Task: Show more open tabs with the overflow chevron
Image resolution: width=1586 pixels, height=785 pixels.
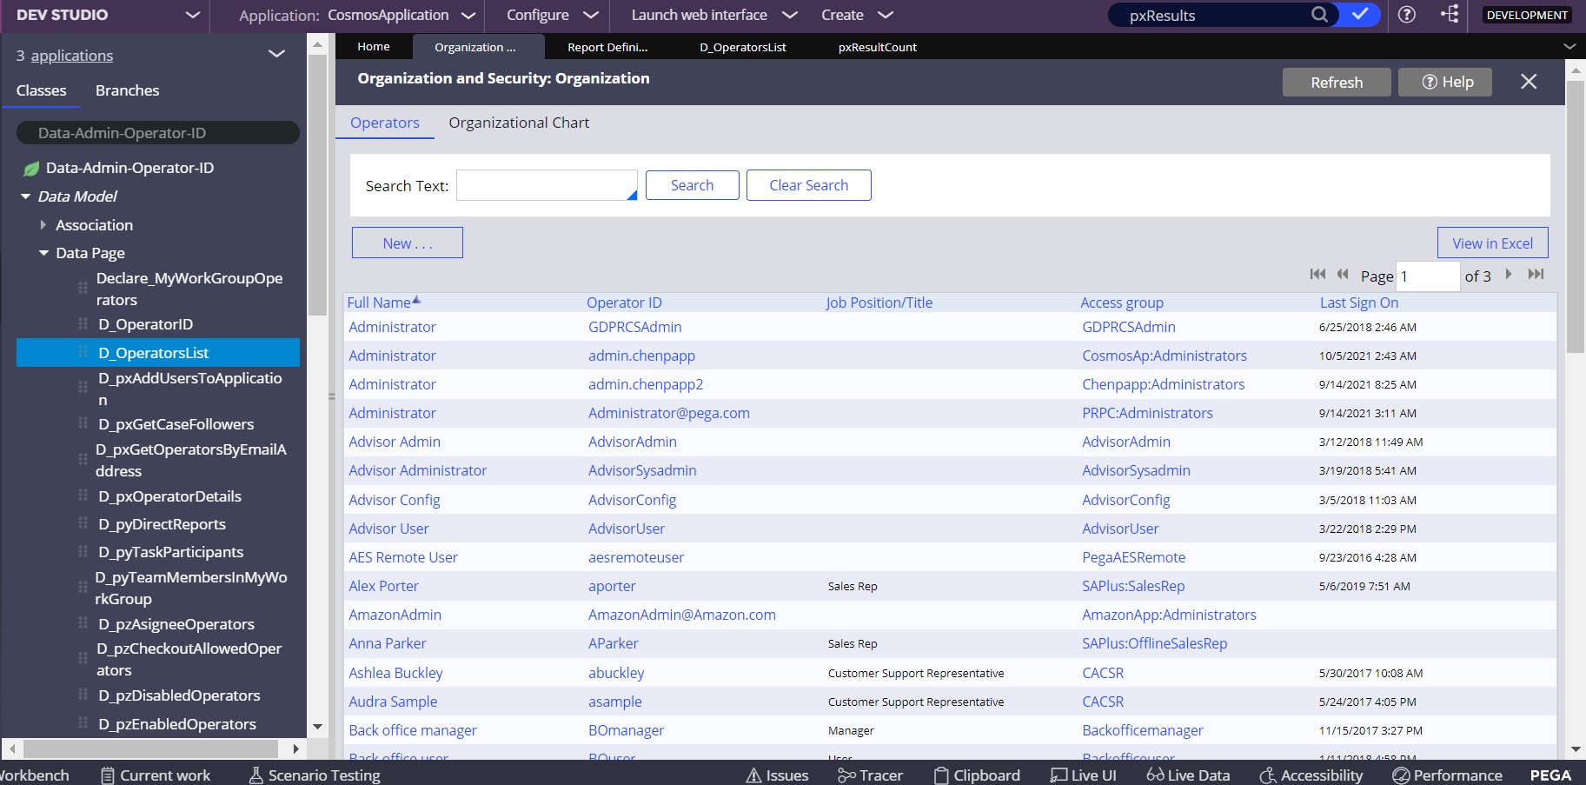Action: [1569, 46]
